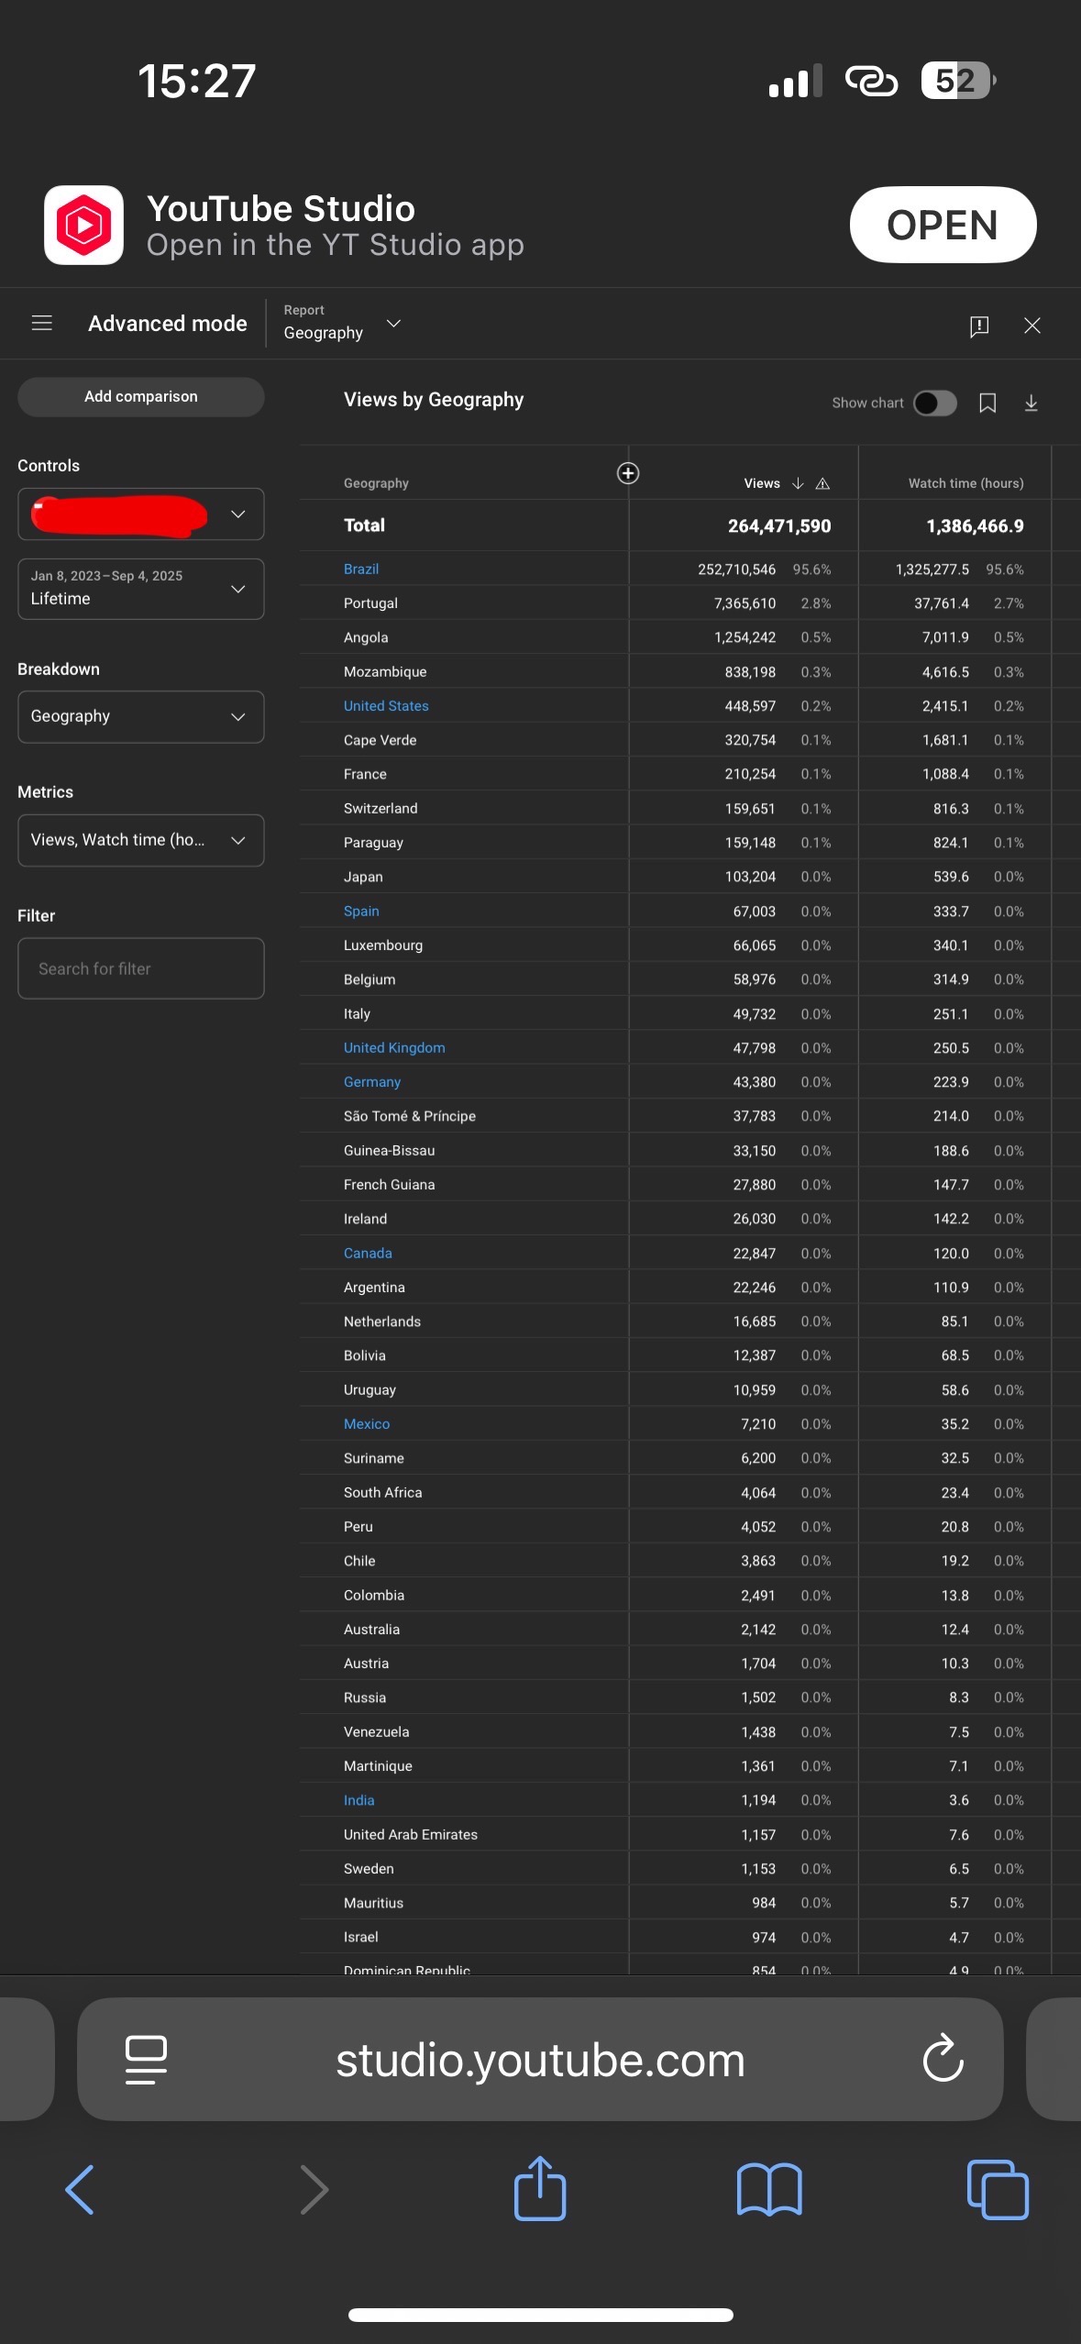Tap OPEN to launch YT Studio app

pos(942,225)
